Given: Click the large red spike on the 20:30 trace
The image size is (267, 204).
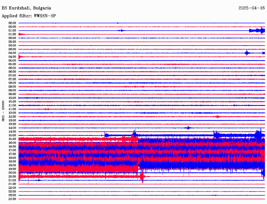Looking at the screenshot, I should (x=142, y=177).
